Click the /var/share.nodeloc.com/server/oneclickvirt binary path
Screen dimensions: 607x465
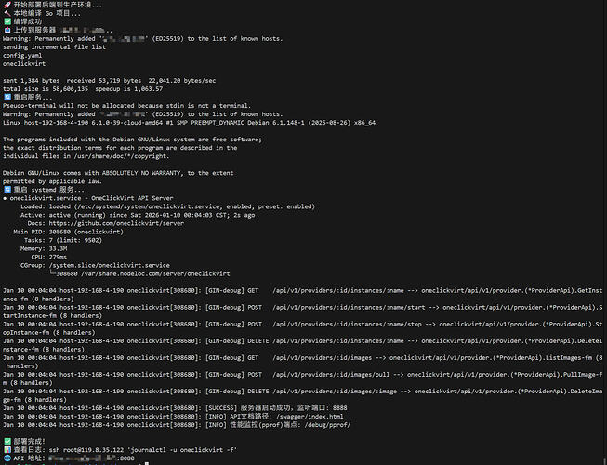tap(155, 273)
